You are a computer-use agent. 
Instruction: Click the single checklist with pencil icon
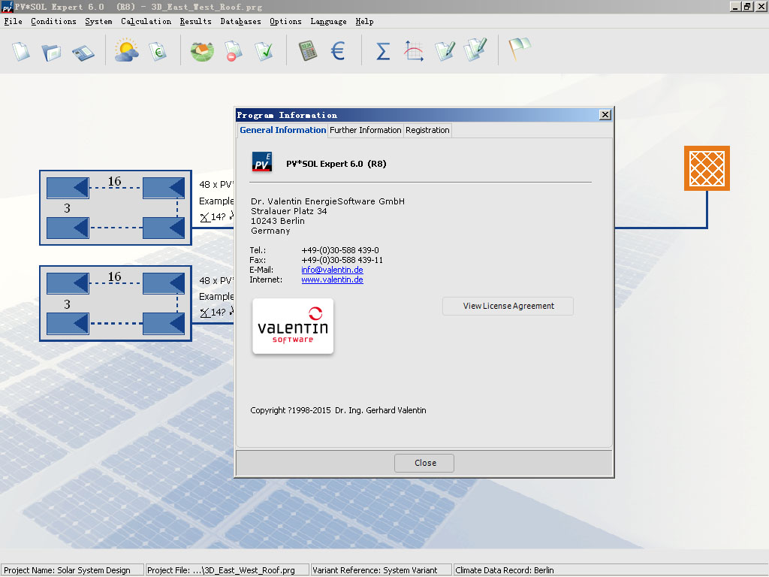click(445, 51)
